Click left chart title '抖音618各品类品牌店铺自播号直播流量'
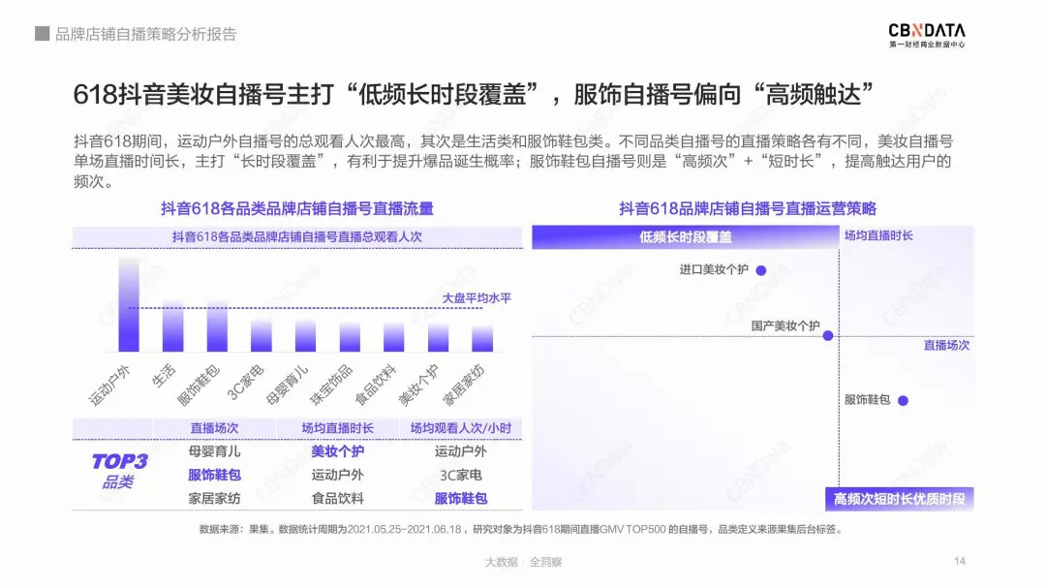This screenshot has width=1046, height=588. point(297,209)
